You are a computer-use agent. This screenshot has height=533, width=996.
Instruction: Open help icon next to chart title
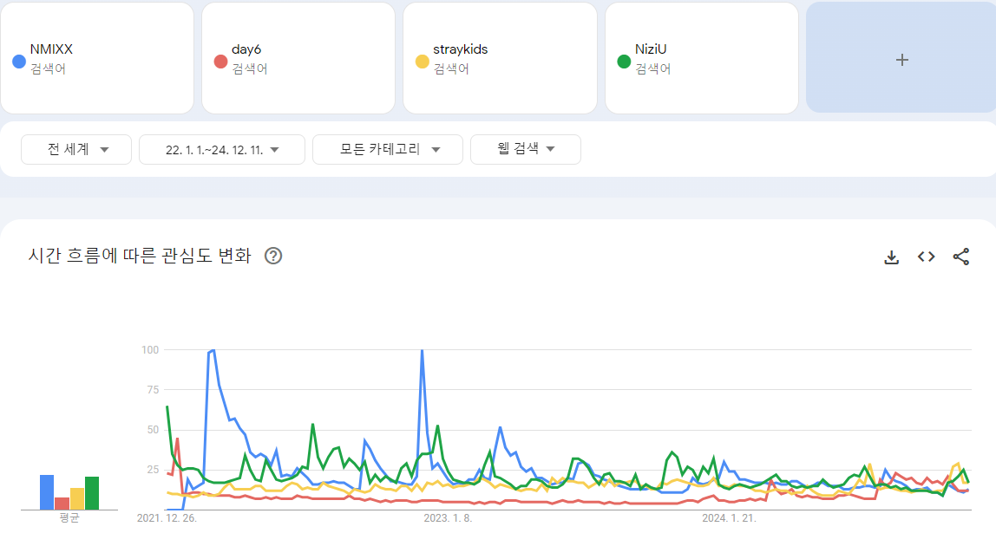coord(273,256)
